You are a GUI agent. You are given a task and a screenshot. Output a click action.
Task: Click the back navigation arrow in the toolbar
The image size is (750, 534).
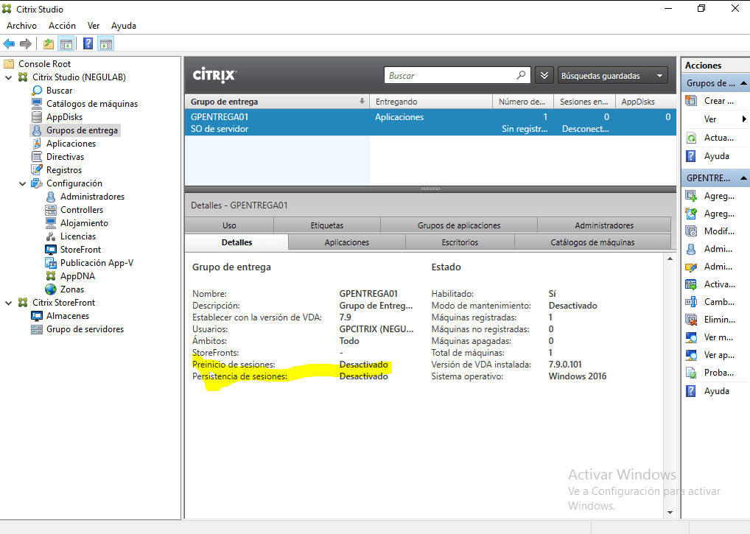tap(8, 43)
